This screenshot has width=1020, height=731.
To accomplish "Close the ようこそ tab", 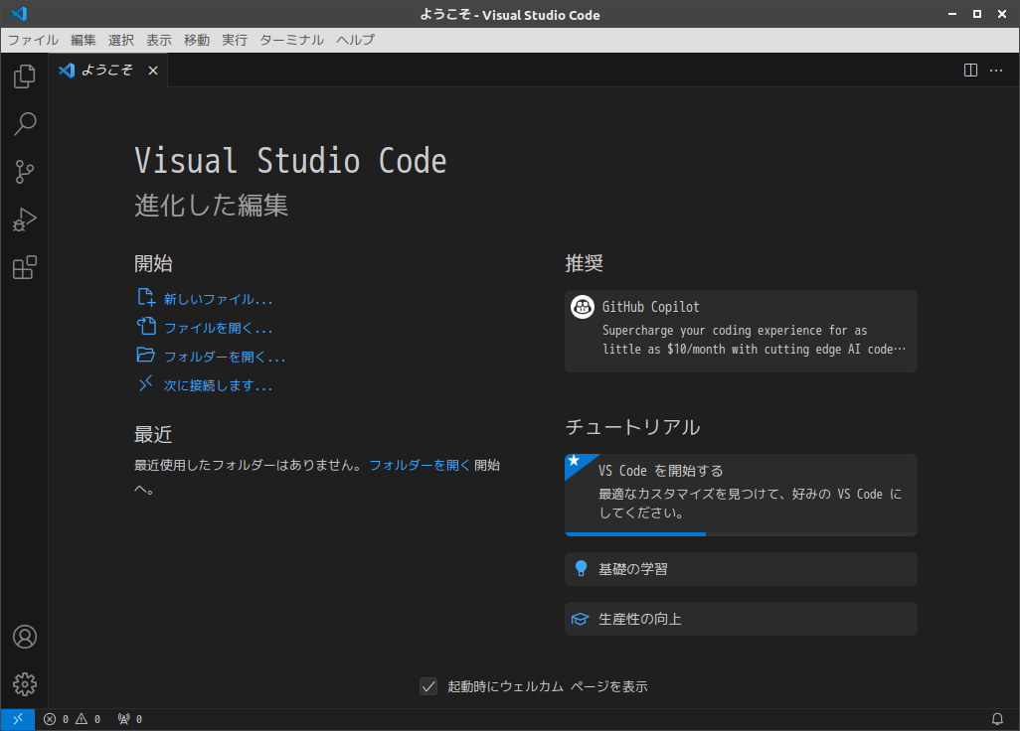I will tap(153, 71).
